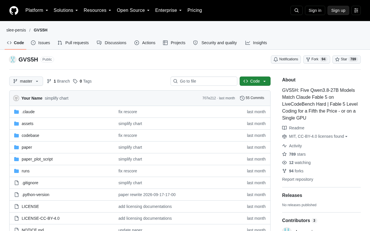Open the .claude folder

pyautogui.click(x=28, y=112)
